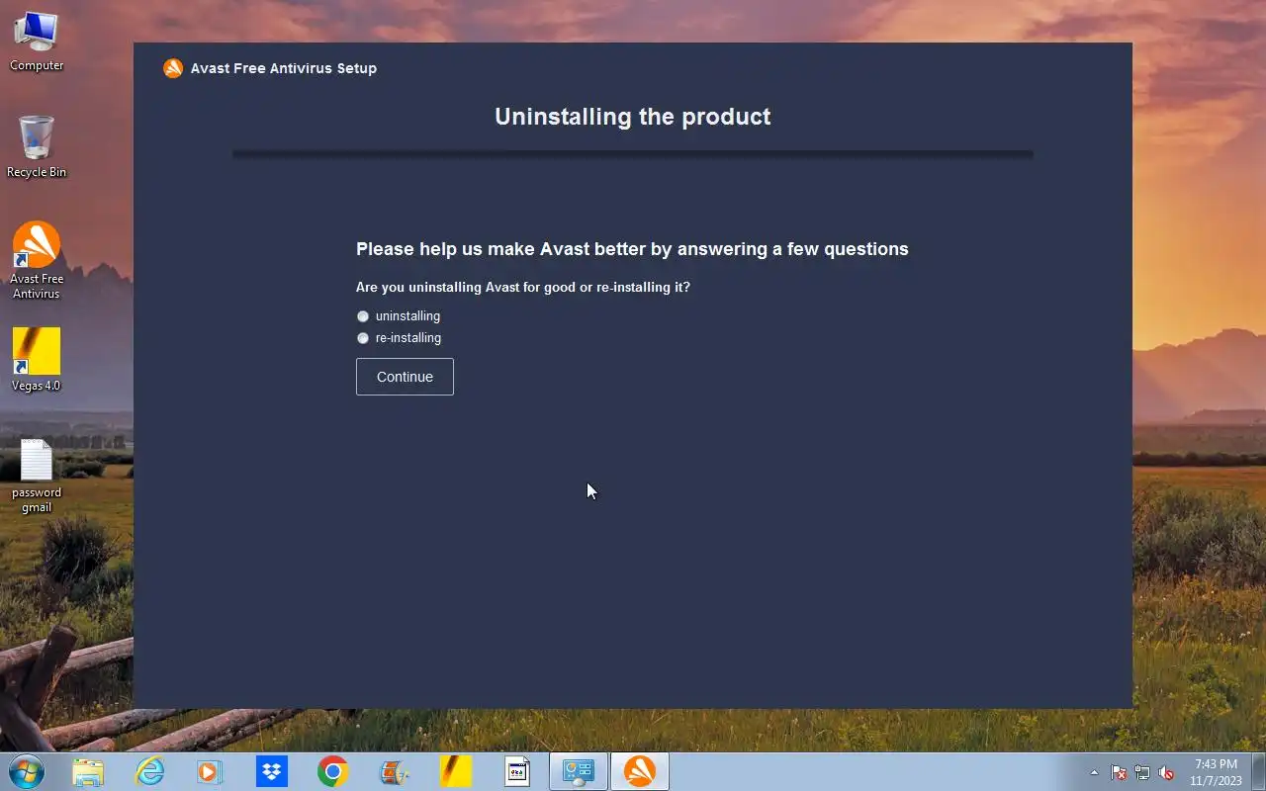Open the Recycle Bin desktop icon
This screenshot has height=791, width=1266.
pos(37,146)
